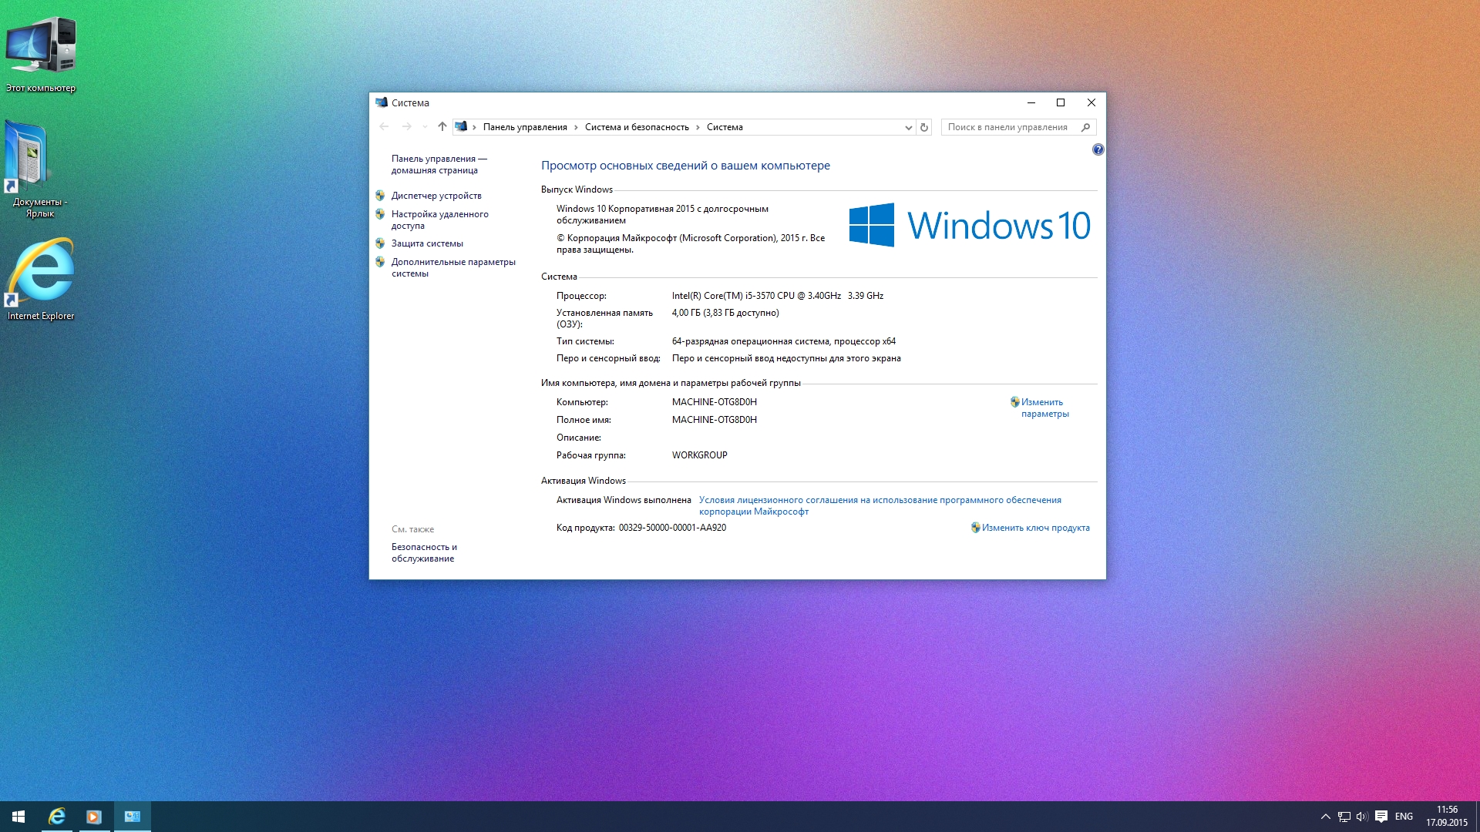Expand chevron after Система и безопасность breadcrumb
The image size is (1480, 832).
tap(698, 127)
